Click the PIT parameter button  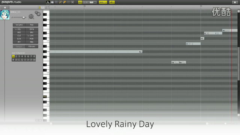[19, 42]
